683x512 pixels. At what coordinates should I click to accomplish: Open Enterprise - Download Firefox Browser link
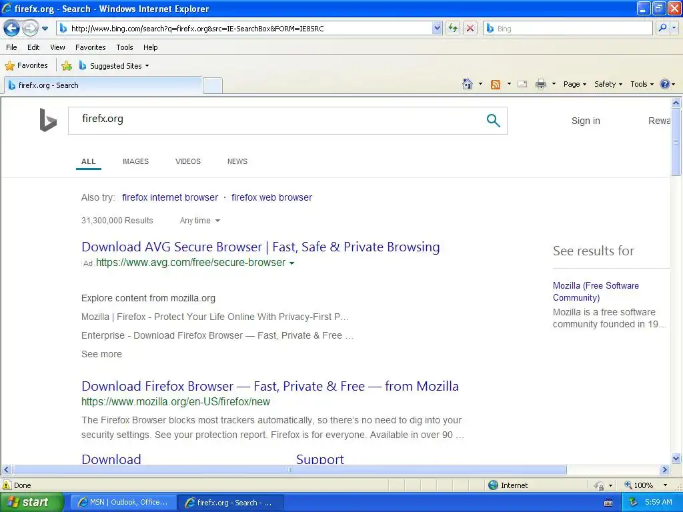pyautogui.click(x=217, y=336)
